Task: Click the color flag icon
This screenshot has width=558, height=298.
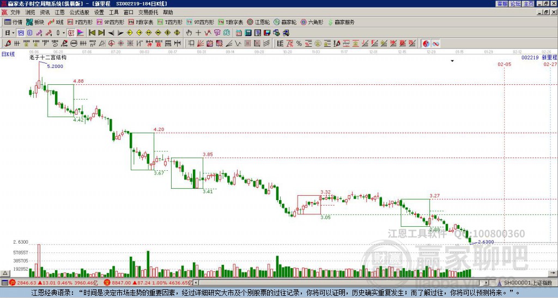Action: pos(81,33)
